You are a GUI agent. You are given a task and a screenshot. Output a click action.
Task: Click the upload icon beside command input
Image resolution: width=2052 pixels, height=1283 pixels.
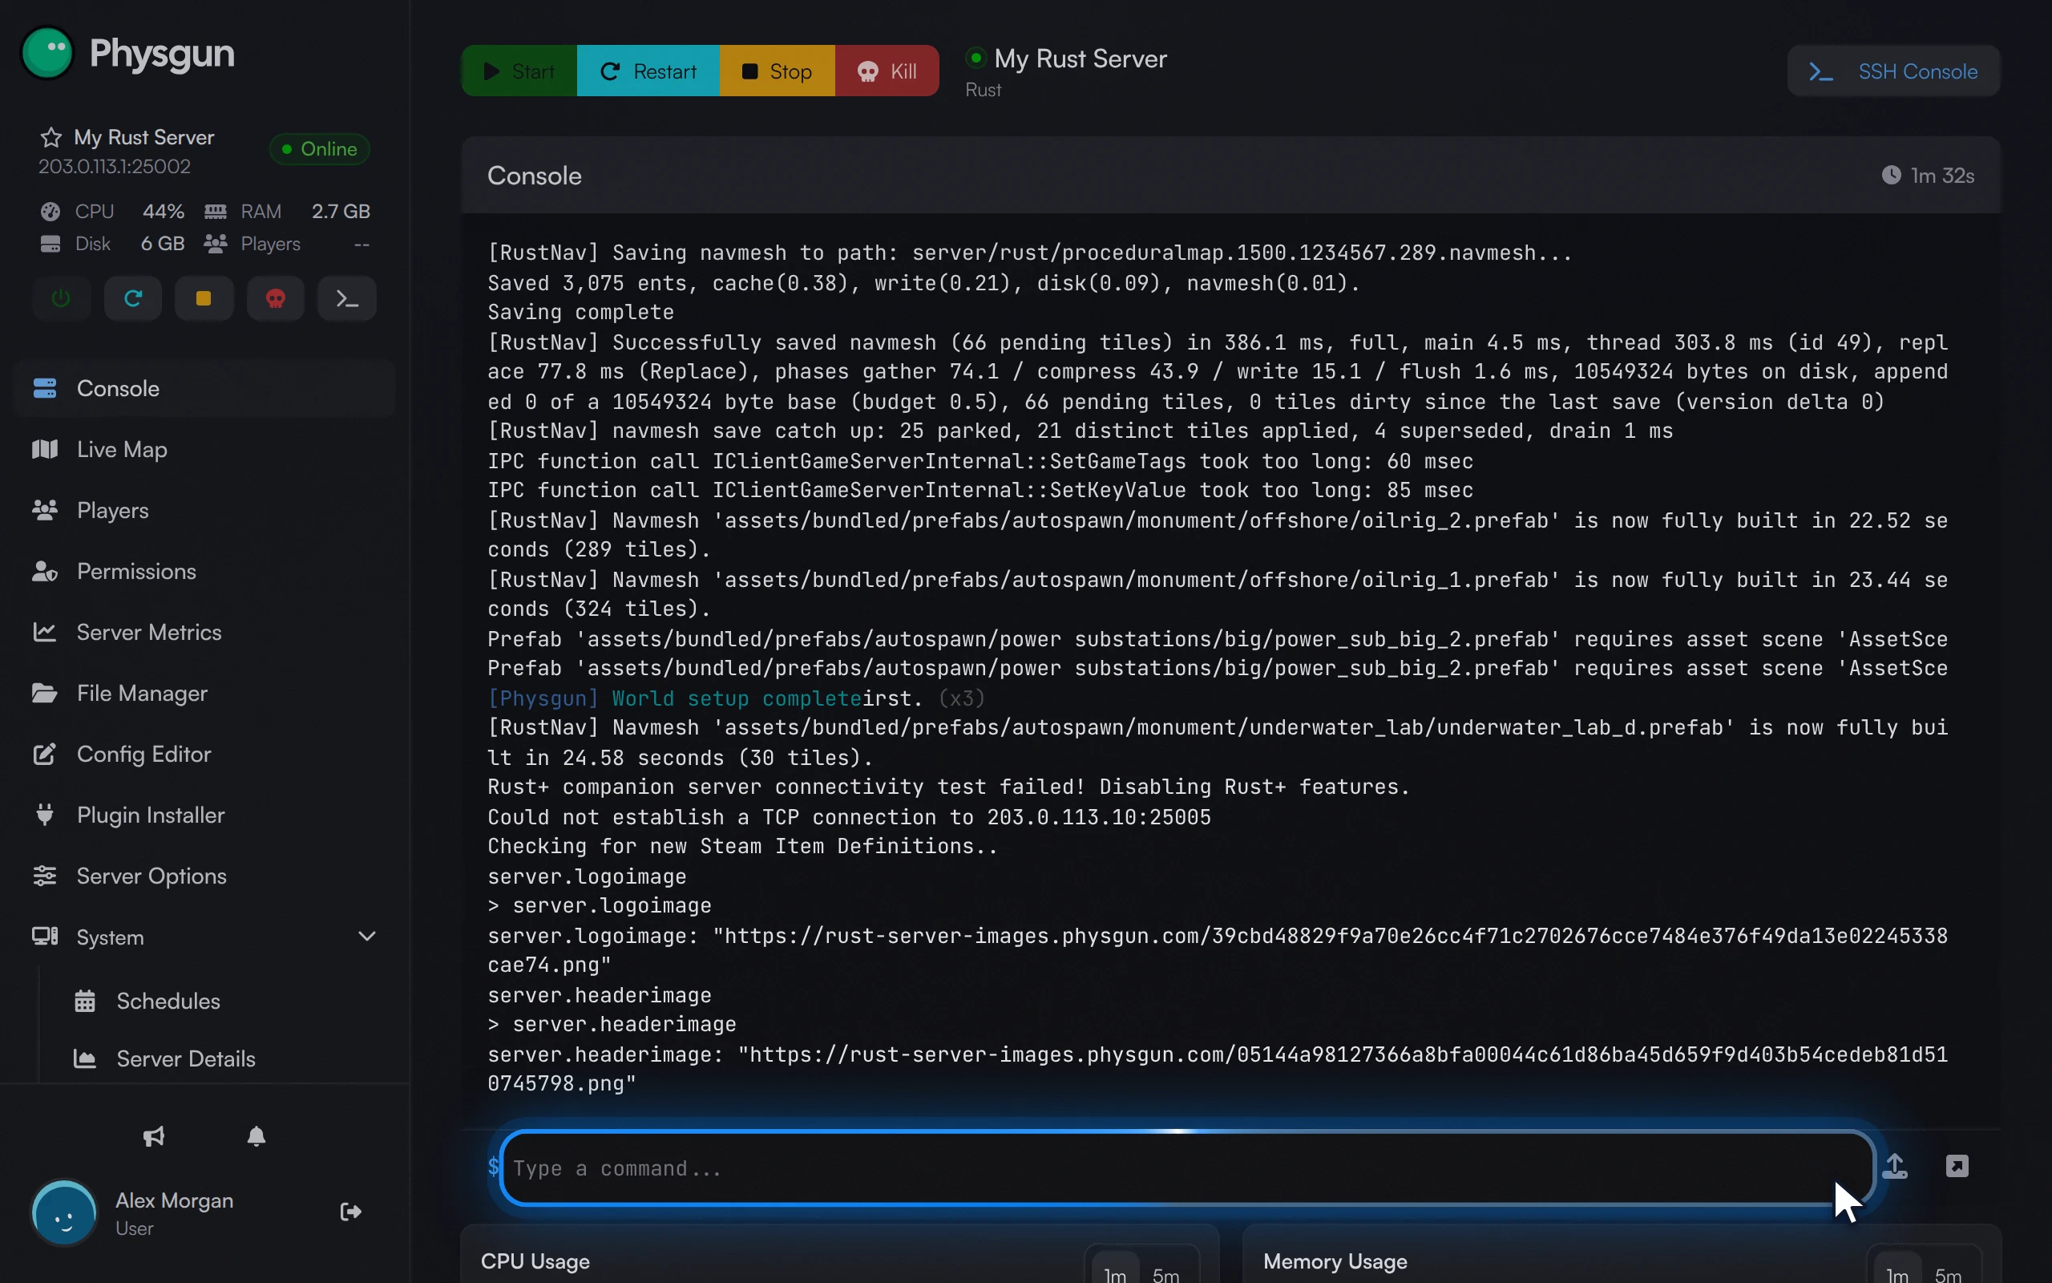point(1894,1166)
